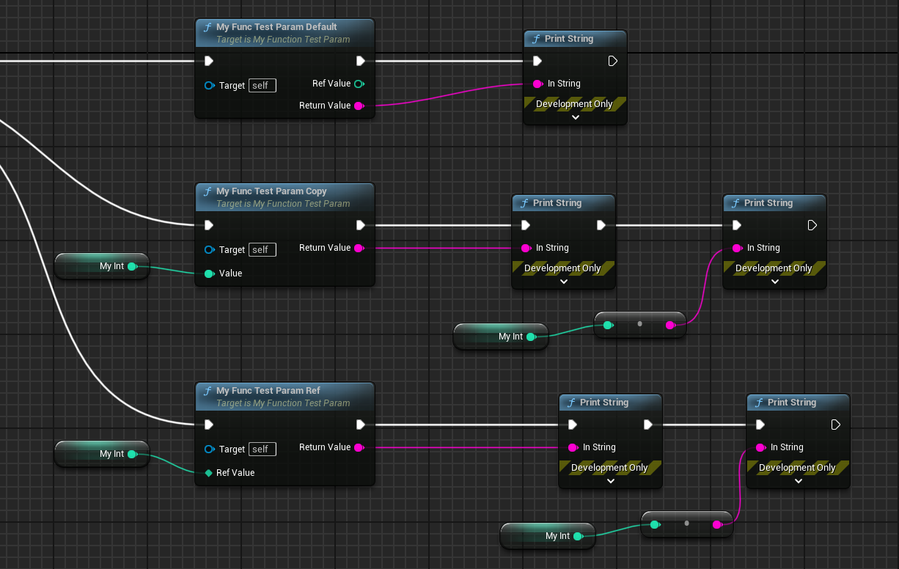Select the bottom-most int-to-string conversion node
The width and height of the screenshot is (899, 569).
pos(686,524)
